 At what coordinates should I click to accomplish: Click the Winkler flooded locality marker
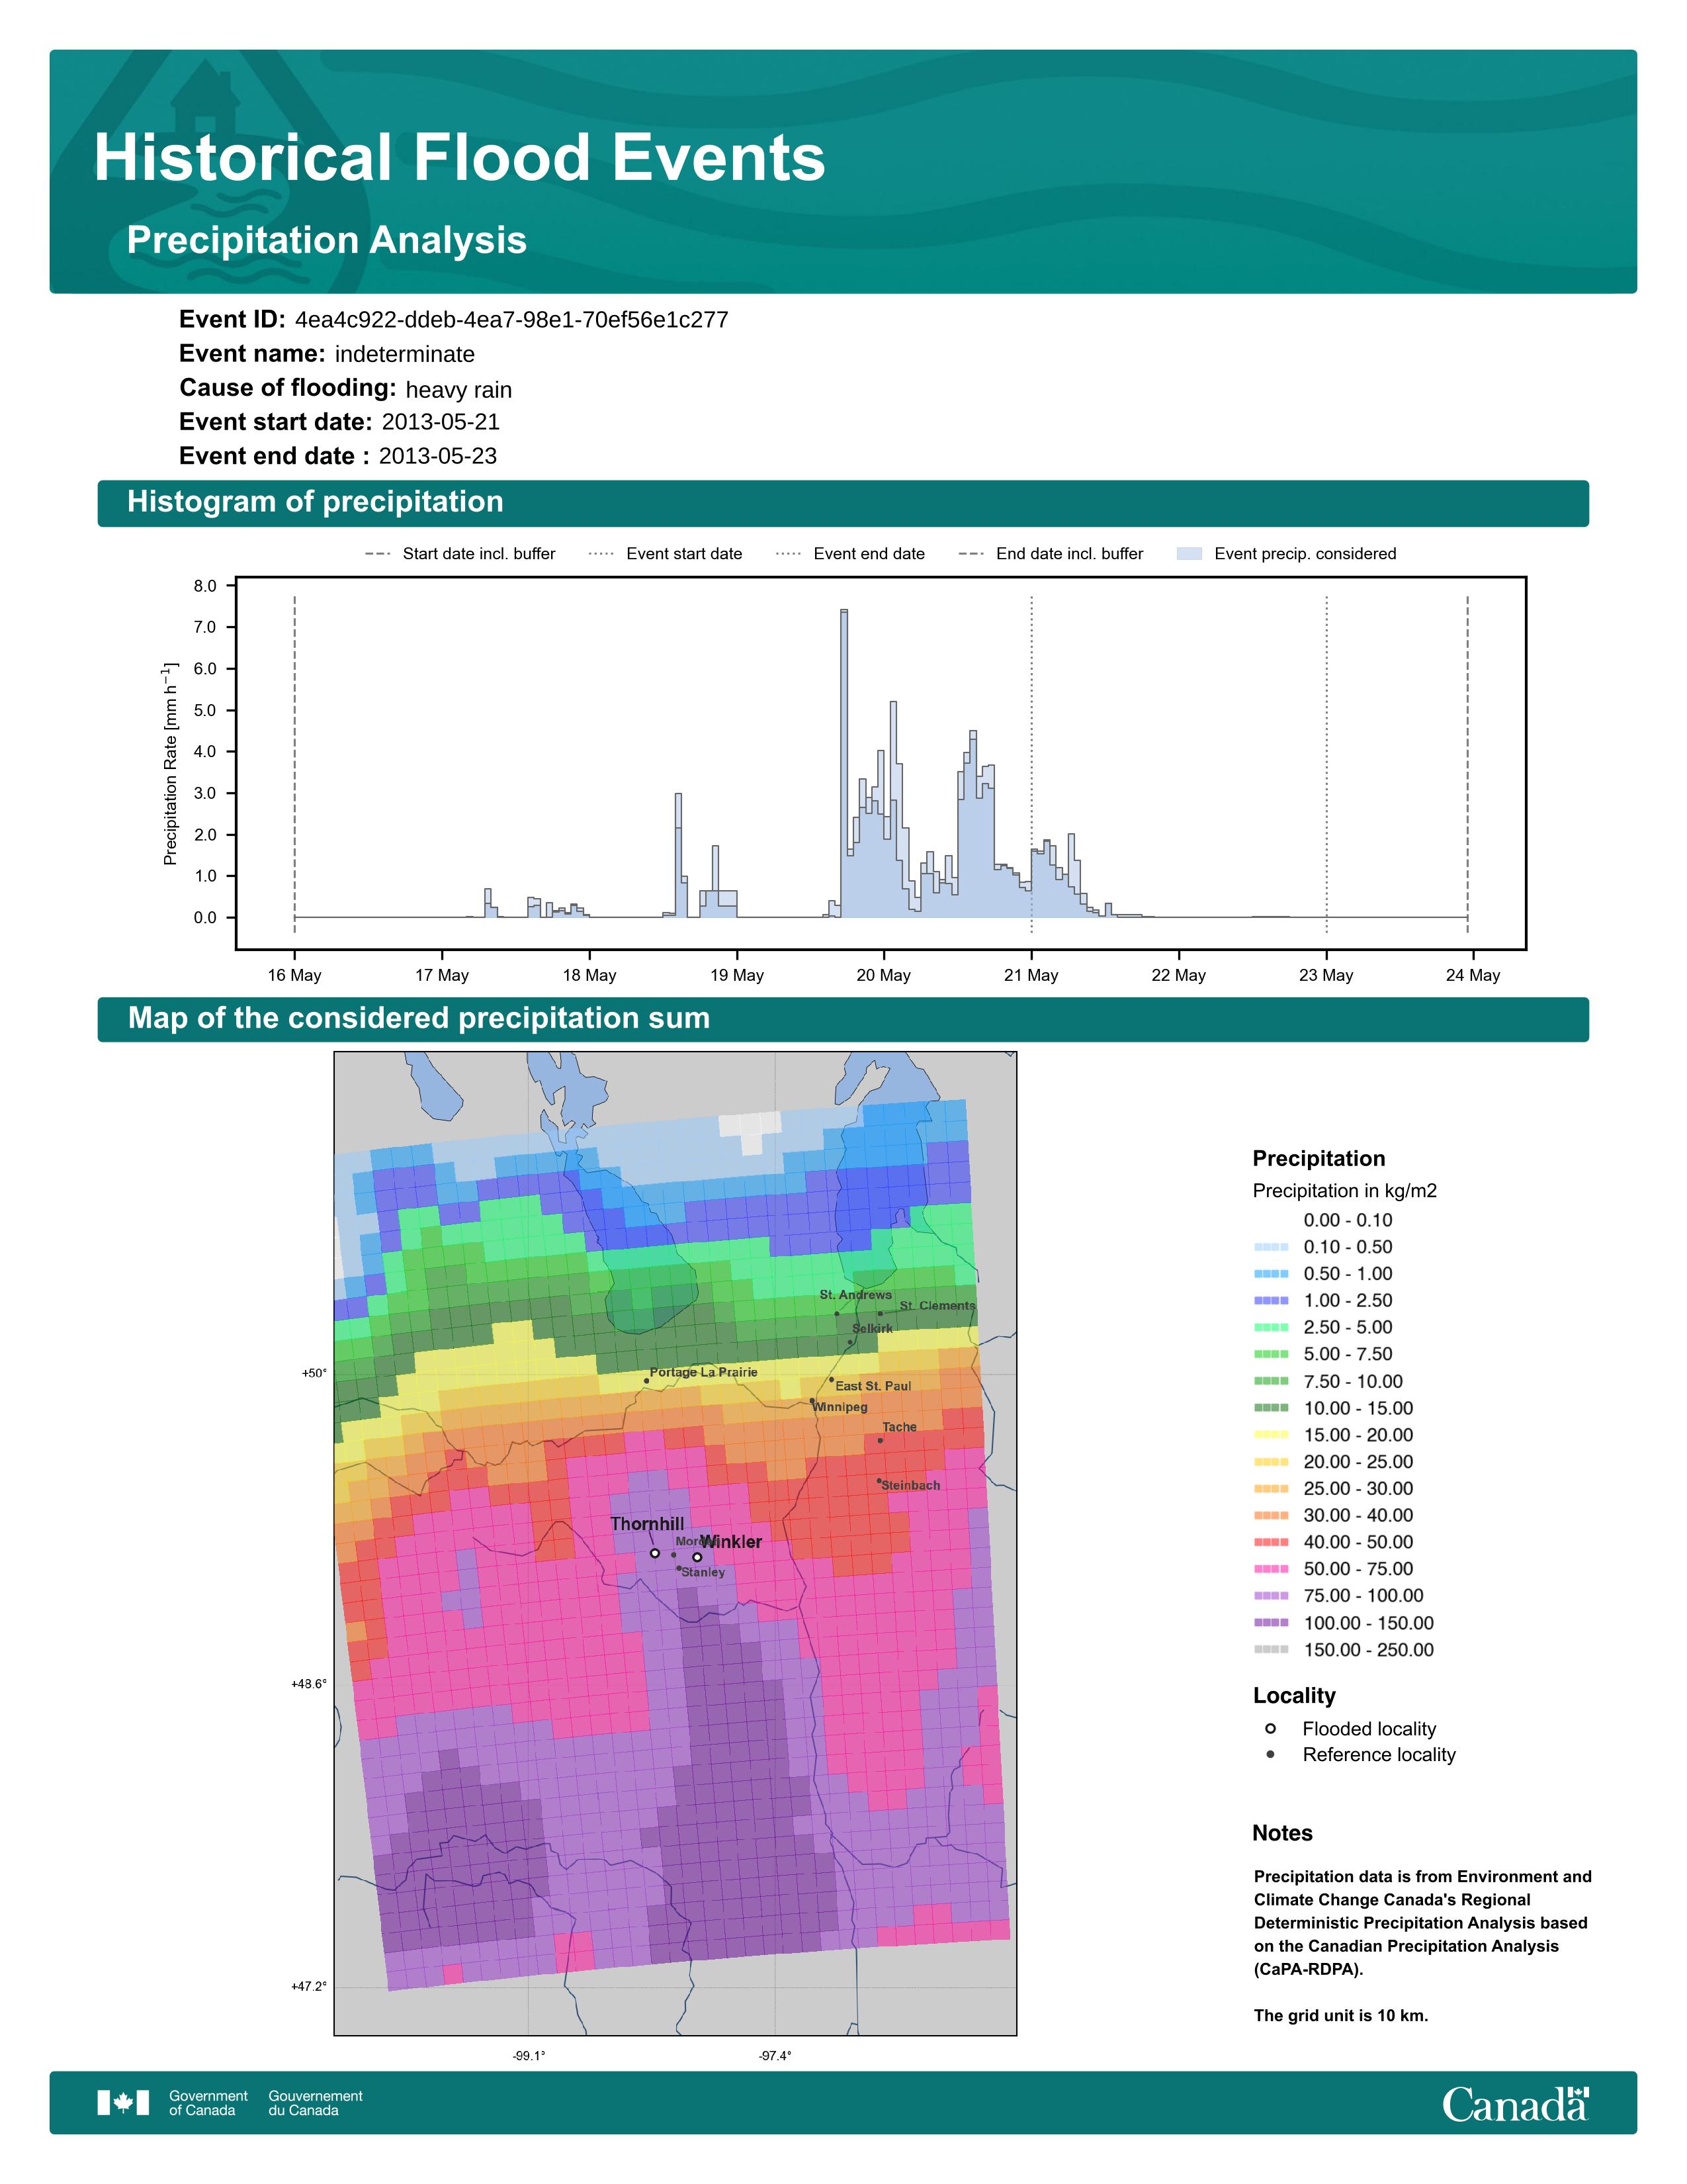click(x=697, y=1557)
